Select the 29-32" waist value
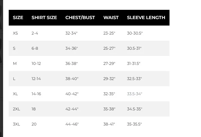 pos(109,79)
